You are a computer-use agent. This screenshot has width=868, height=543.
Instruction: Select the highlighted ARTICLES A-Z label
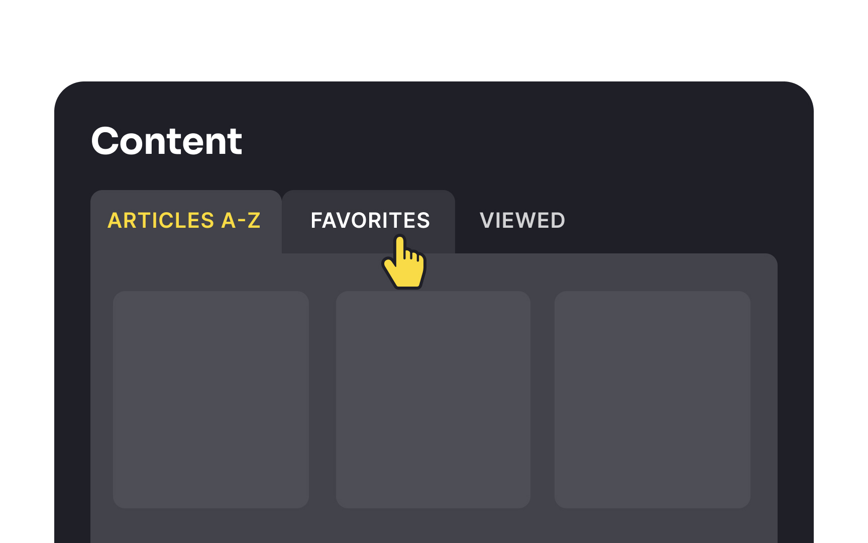[x=184, y=220]
